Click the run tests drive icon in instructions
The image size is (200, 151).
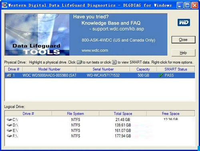[x=79, y=62]
